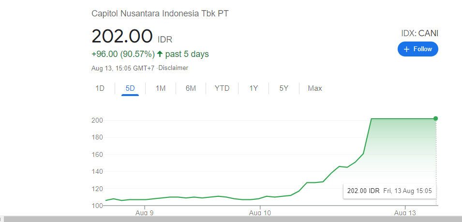Click the plus icon on Follow
The image size is (462, 222).
click(x=406, y=49)
